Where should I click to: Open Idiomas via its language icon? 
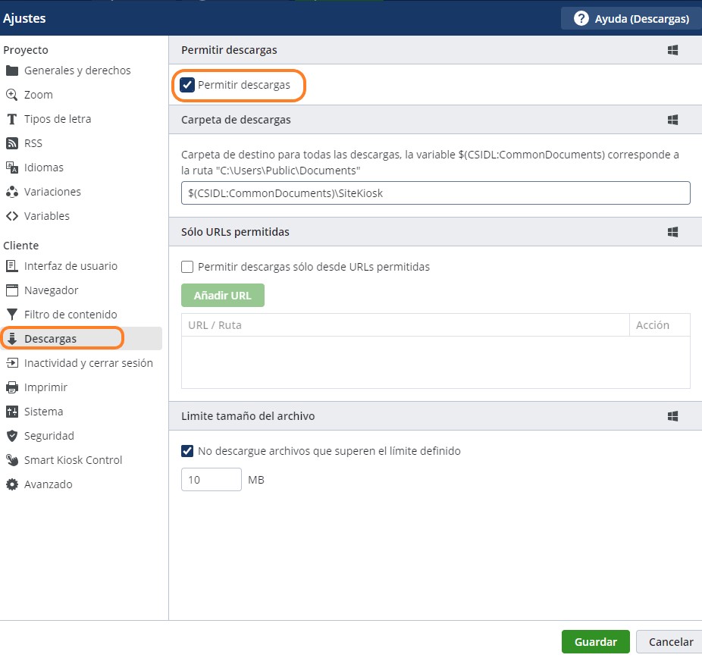point(11,168)
